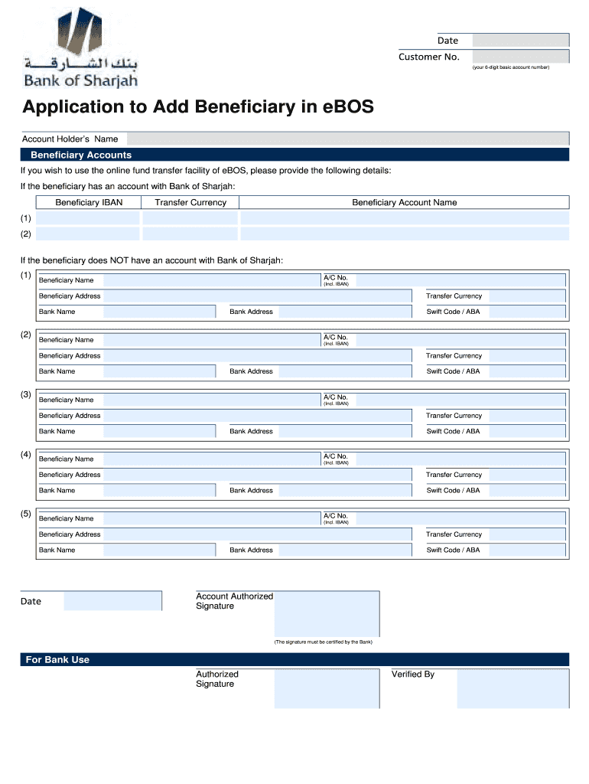The width and height of the screenshot is (589, 784).
Task: Select Swift Code / ABA field in section (1)
Action: [527, 312]
